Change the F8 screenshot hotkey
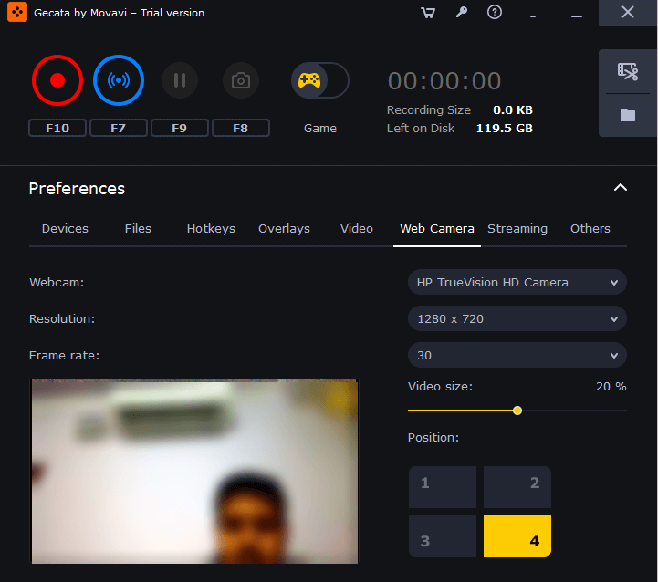This screenshot has width=658, height=582. (x=241, y=128)
